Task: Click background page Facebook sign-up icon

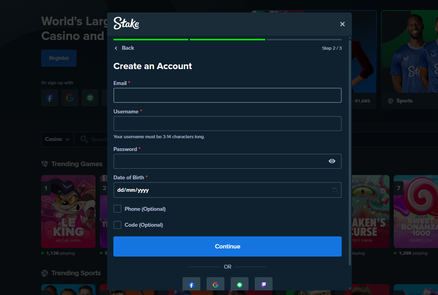Action: 50,98
